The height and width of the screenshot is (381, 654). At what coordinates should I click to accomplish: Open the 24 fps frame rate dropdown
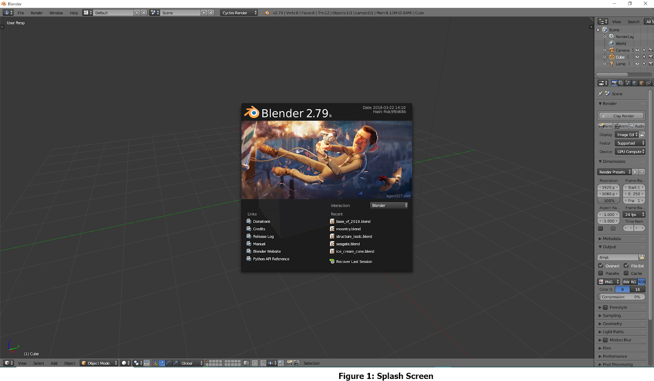634,214
